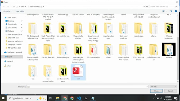Click This PC in the address path
The image size is (180, 101).
24,7
